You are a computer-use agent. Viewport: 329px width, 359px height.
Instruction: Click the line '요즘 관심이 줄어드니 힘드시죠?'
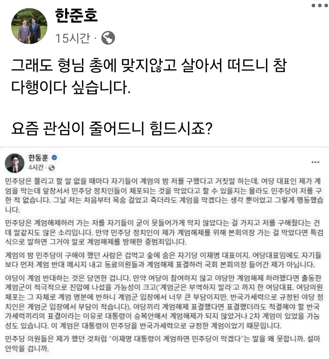point(111,129)
